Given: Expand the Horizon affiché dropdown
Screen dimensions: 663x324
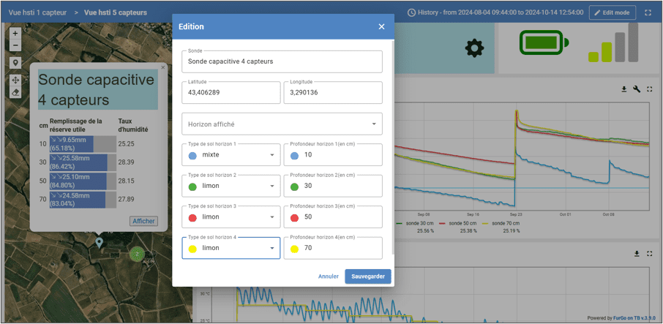Looking at the screenshot, I should [x=282, y=124].
